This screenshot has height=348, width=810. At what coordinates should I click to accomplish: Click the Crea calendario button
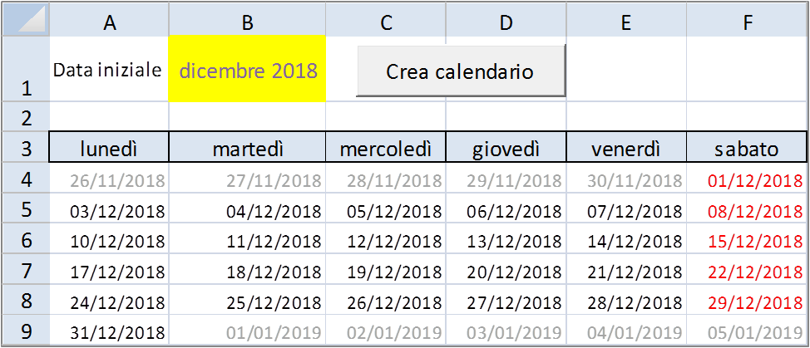pyautogui.click(x=460, y=71)
